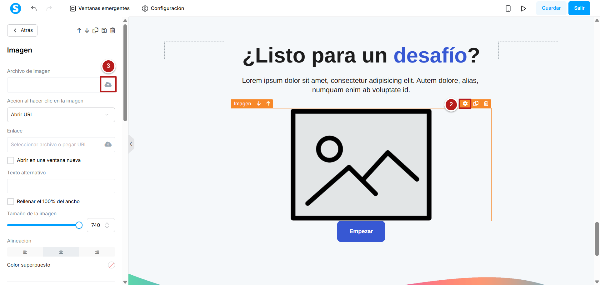
Task: Click the canvas scroll up arrow
Action: tap(597, 21)
